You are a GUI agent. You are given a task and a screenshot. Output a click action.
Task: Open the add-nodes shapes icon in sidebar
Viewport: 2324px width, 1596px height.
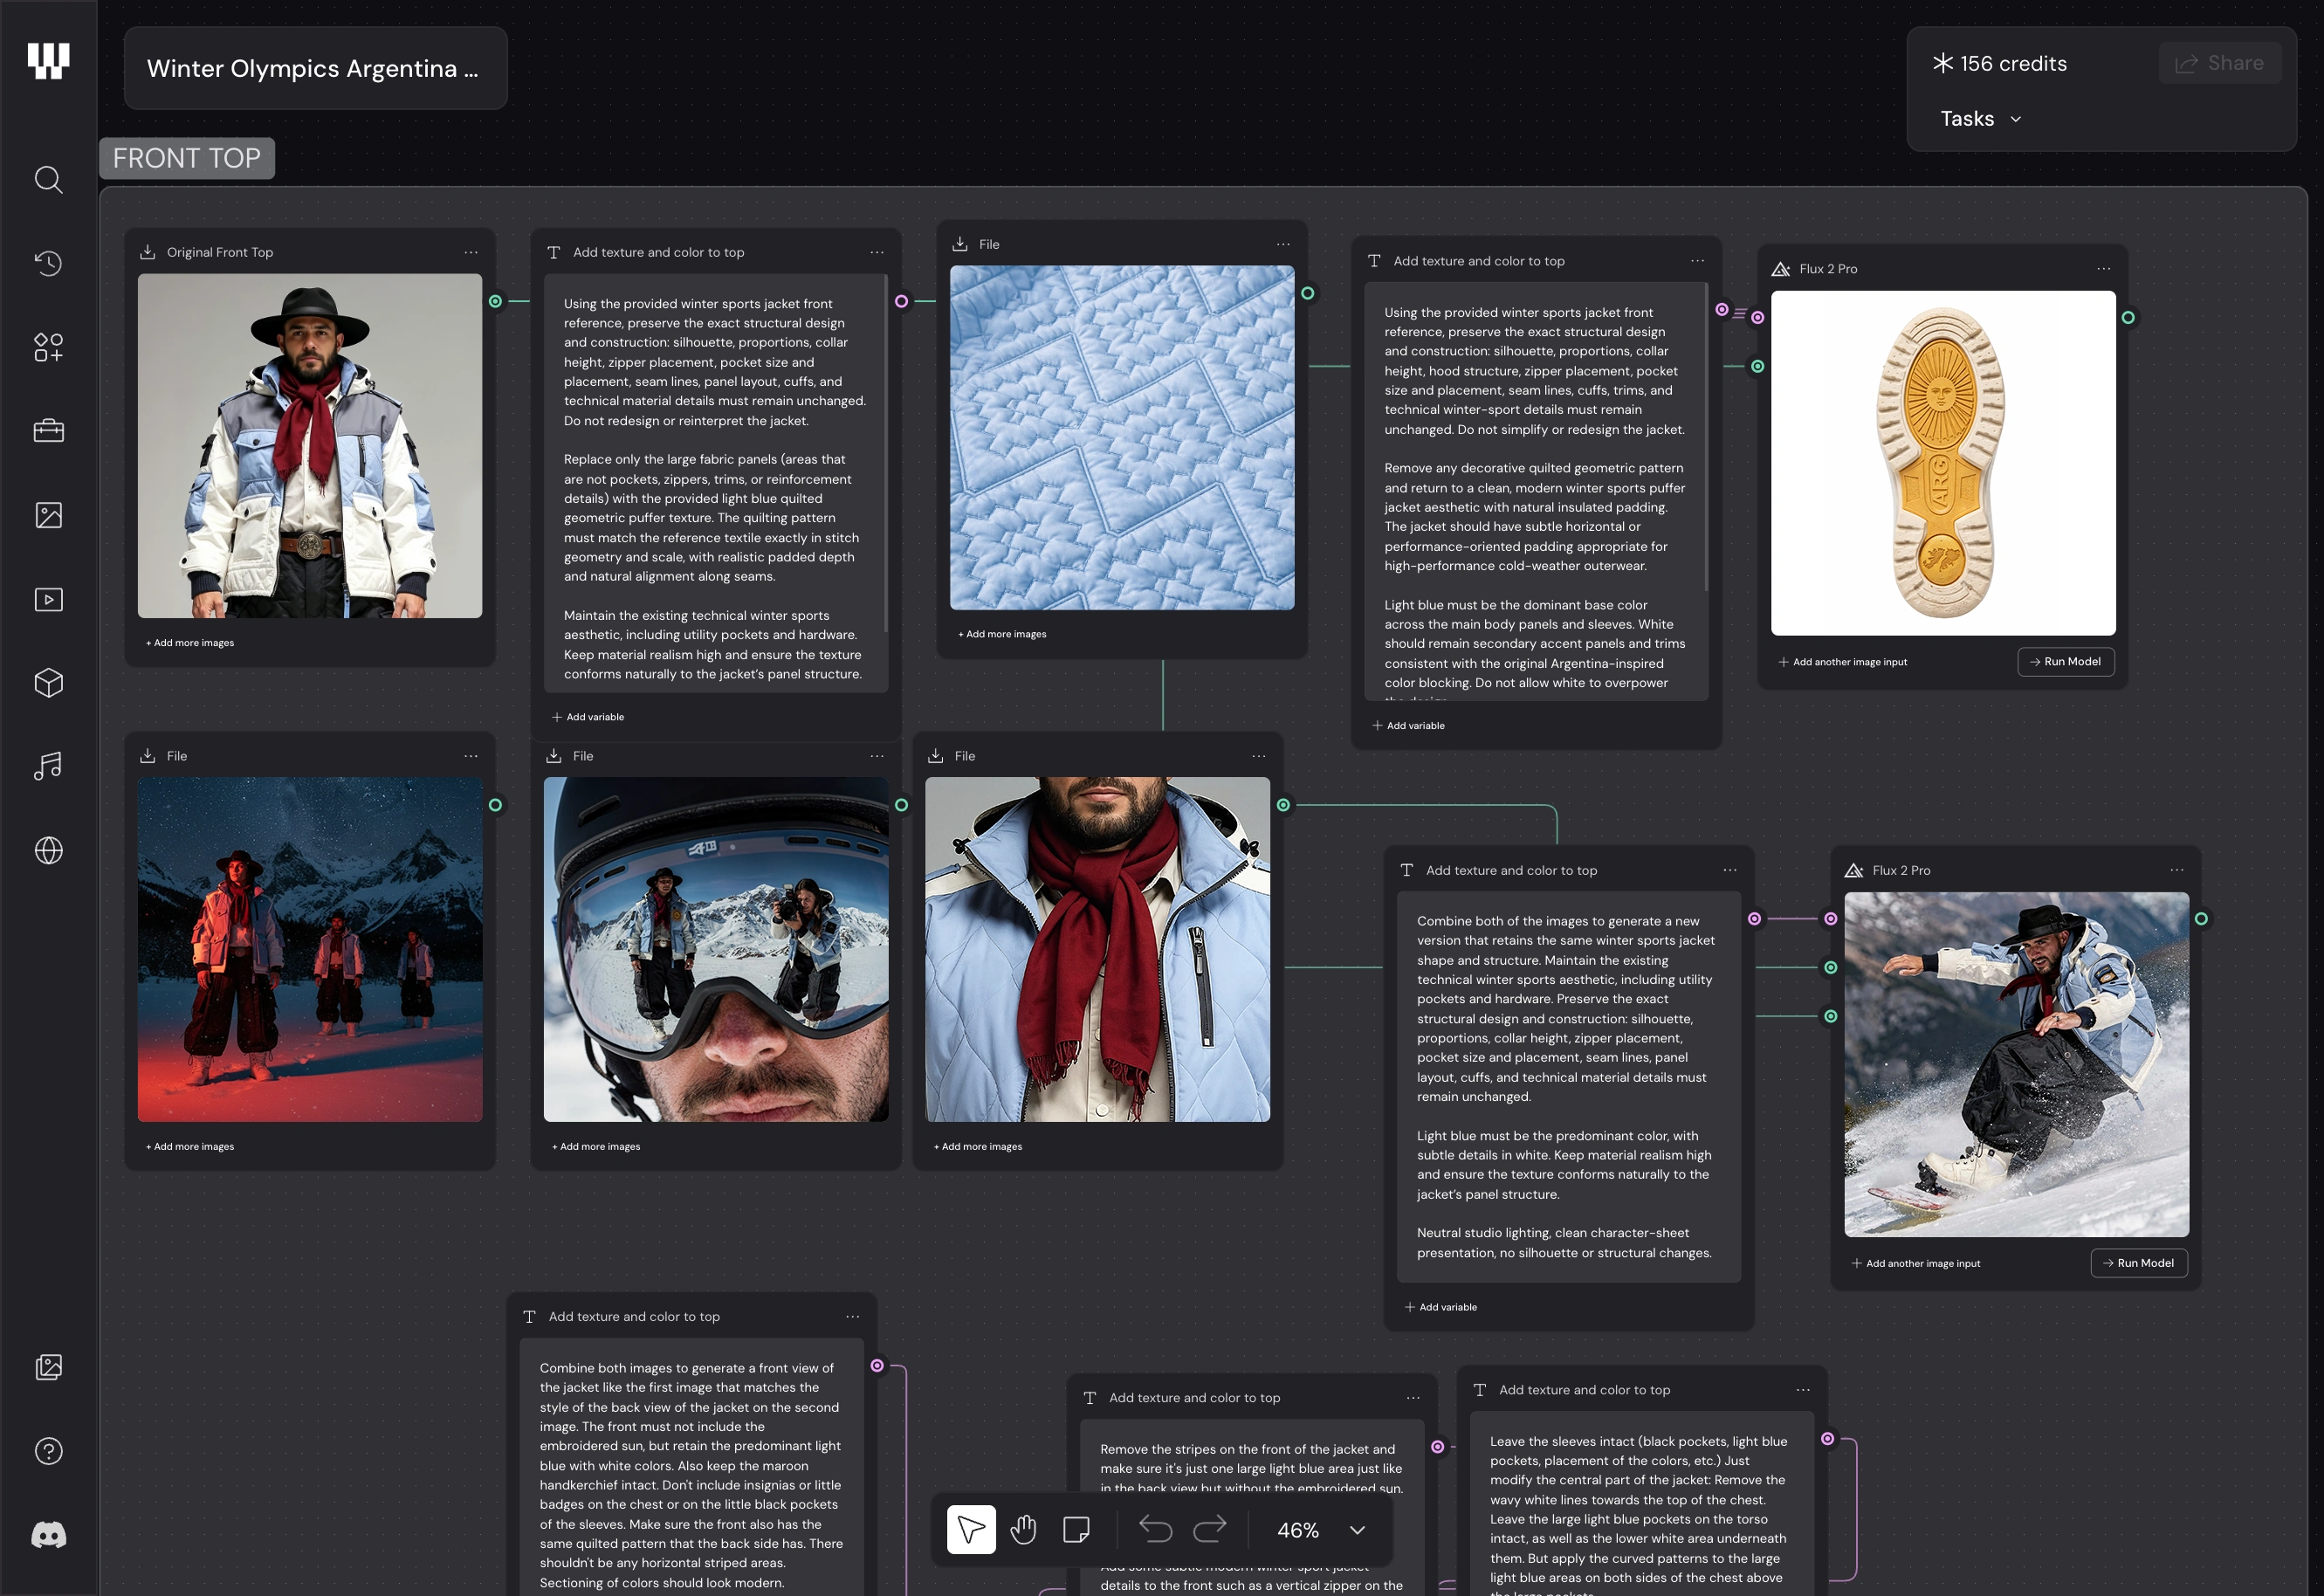coord(48,348)
